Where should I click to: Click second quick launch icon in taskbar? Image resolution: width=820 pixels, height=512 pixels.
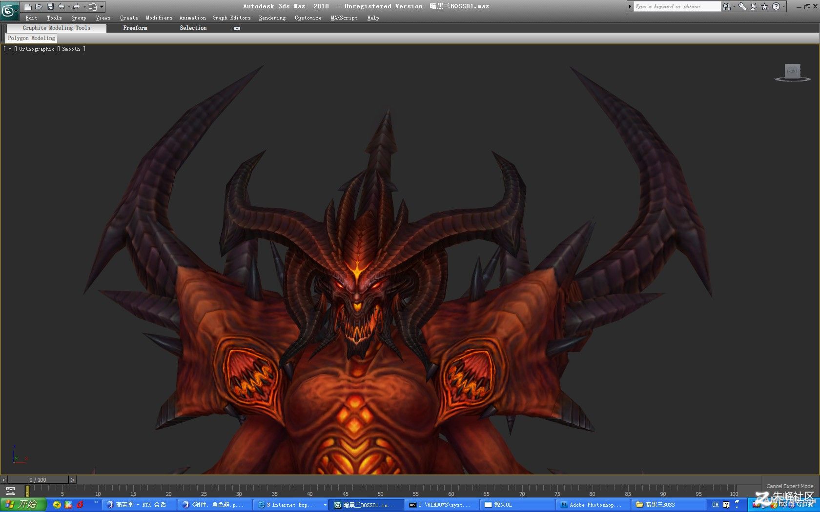pyautogui.click(x=68, y=505)
